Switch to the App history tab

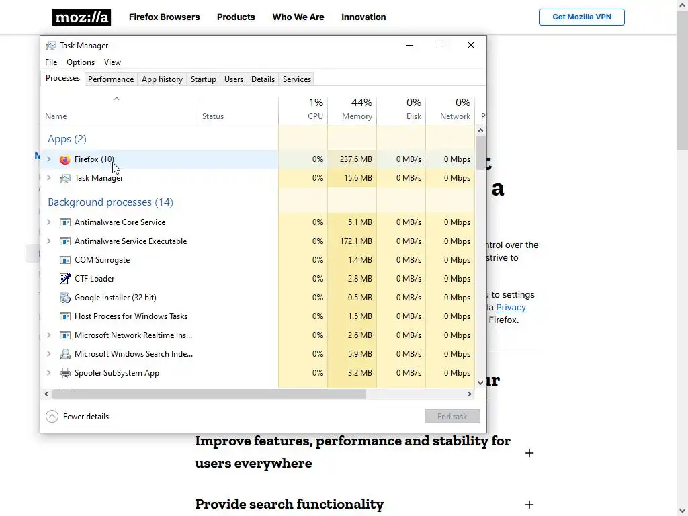point(162,79)
